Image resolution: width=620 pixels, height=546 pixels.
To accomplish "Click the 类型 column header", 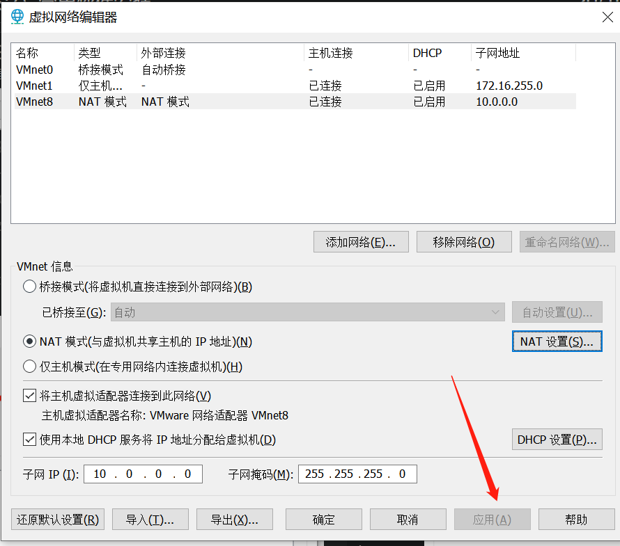I will (x=105, y=52).
